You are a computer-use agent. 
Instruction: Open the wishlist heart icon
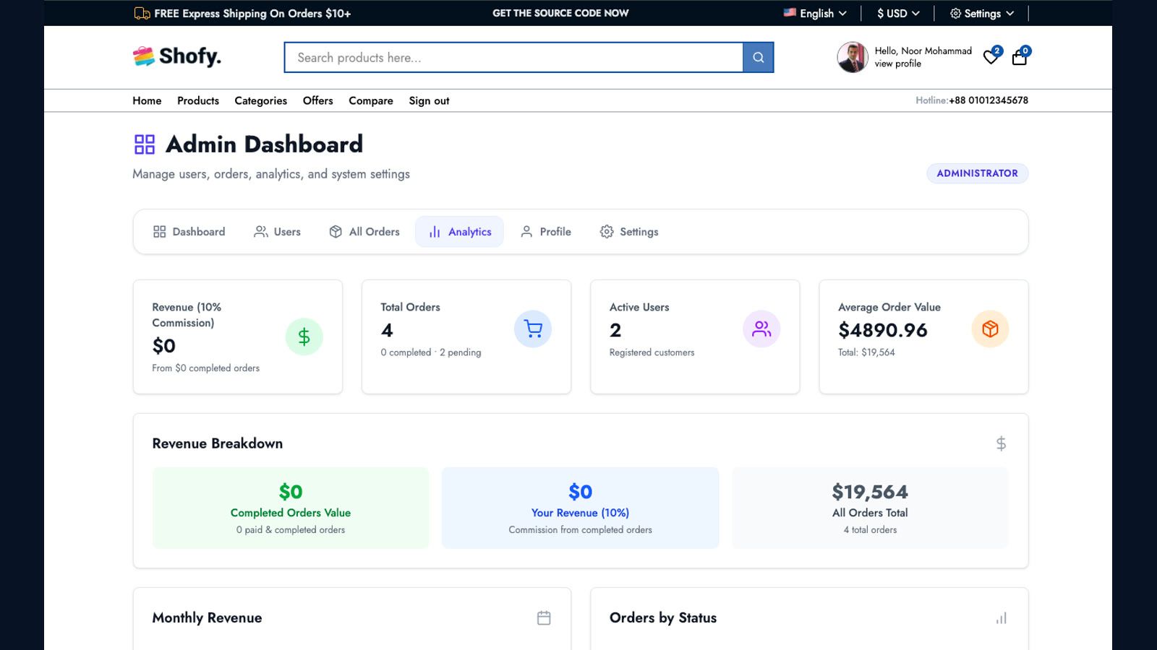click(x=991, y=58)
